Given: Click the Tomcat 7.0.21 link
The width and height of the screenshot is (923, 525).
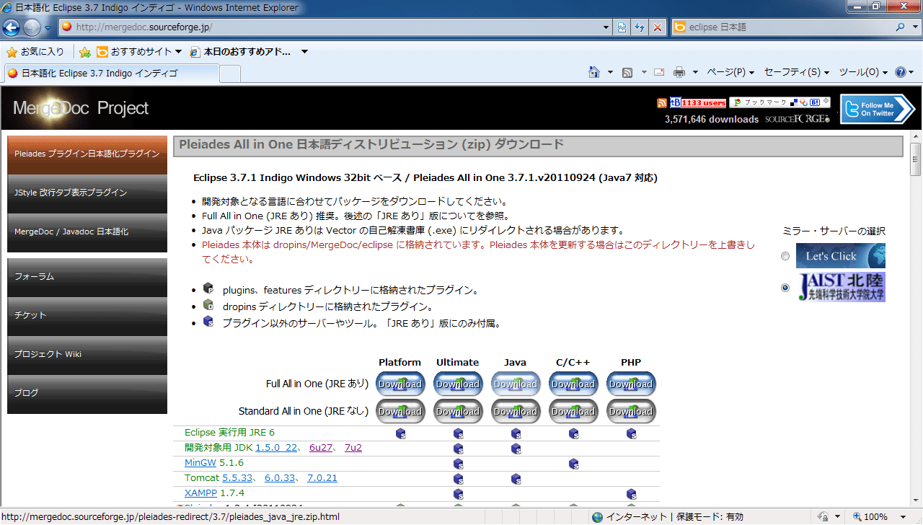Looking at the screenshot, I should click(x=322, y=478).
